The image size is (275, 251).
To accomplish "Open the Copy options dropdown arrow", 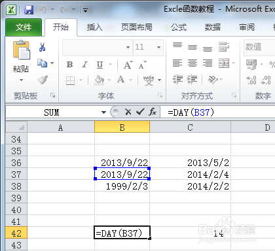I will pyautogui.click(x=52, y=63).
